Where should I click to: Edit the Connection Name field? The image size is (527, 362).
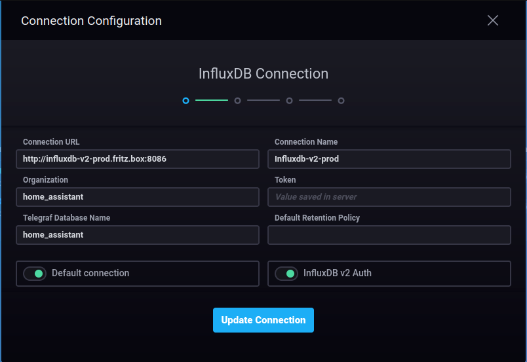pos(389,159)
